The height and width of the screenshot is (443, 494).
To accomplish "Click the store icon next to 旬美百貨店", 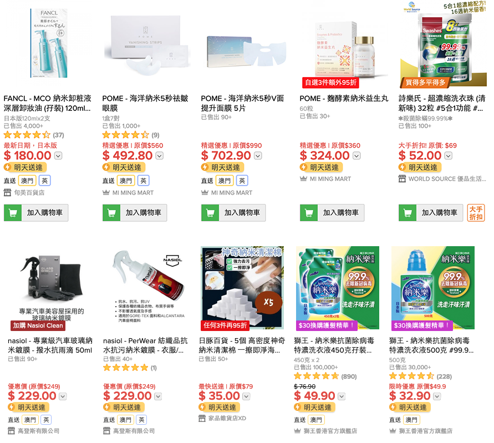I will click(x=7, y=192).
